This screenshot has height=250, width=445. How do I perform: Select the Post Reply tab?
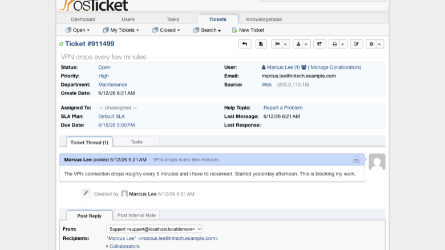89,216
